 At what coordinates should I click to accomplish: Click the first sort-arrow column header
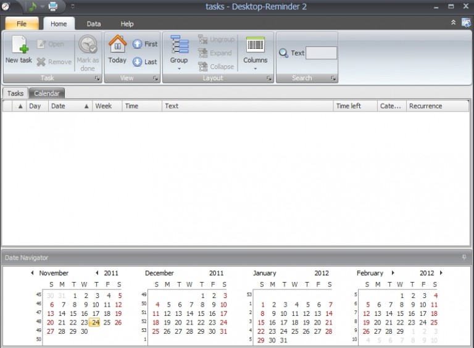(19, 106)
